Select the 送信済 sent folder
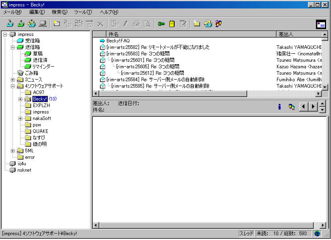Image resolution: width=331 pixels, height=240 pixels. coord(40,60)
